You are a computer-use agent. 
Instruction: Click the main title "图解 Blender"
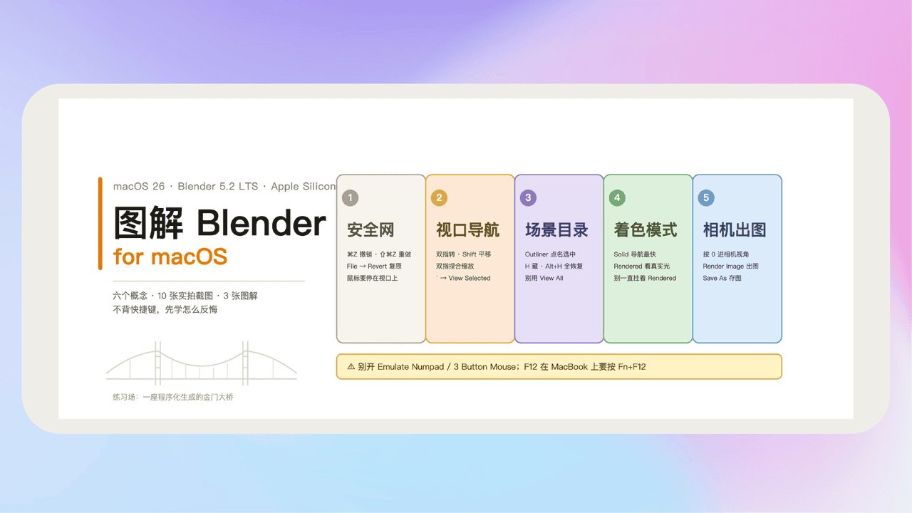220,224
